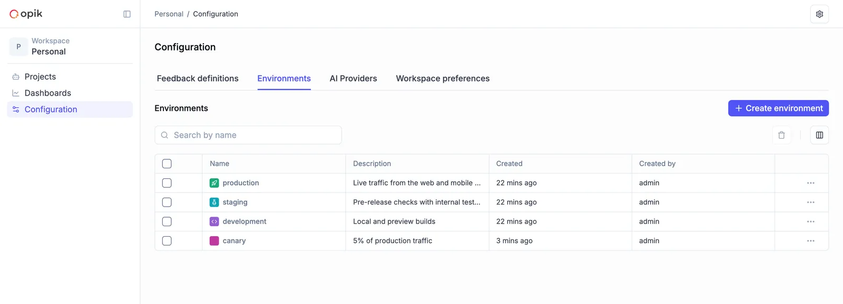This screenshot has width=843, height=304.
Task: Open Configuration in sidebar
Action: pos(70,109)
